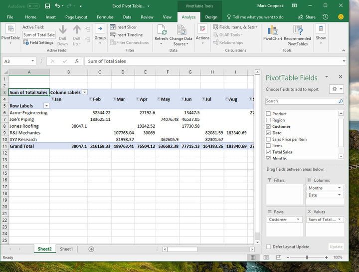Image resolution: width=359 pixels, height=272 pixels.
Task: Open the Row Labels filter dropdown
Action: (46, 106)
